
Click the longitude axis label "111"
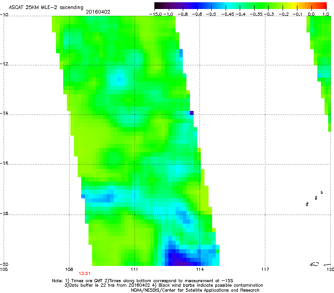point(134,270)
